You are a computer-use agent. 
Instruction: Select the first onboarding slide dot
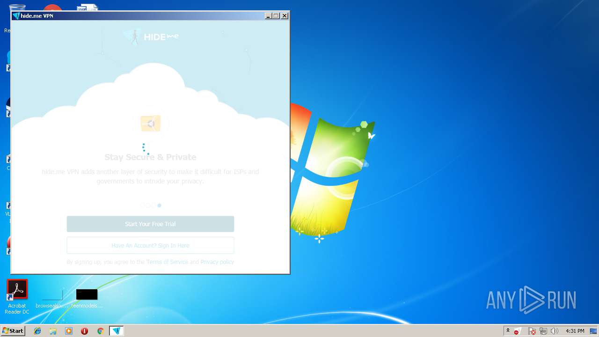(x=142, y=205)
